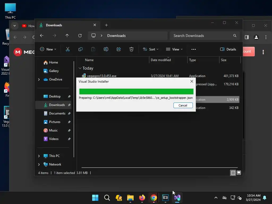Expand the This PC tree node
Viewport: 272px width, 204px height.
[39, 156]
